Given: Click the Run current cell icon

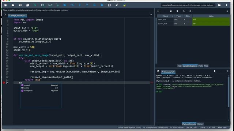Looking at the screenshot, I should [42, 5].
